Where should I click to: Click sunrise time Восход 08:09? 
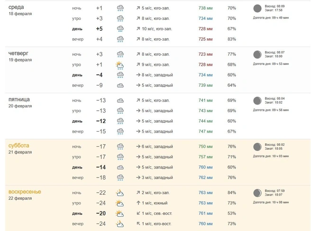pyautogui.click(x=274, y=6)
